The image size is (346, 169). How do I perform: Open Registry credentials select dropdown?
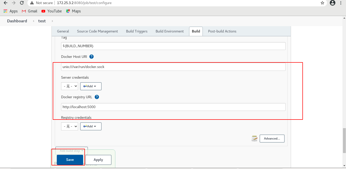click(69, 126)
